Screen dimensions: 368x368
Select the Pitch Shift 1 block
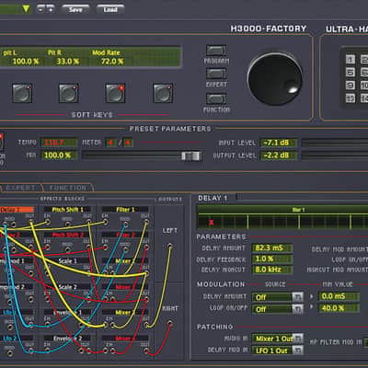click(67, 210)
